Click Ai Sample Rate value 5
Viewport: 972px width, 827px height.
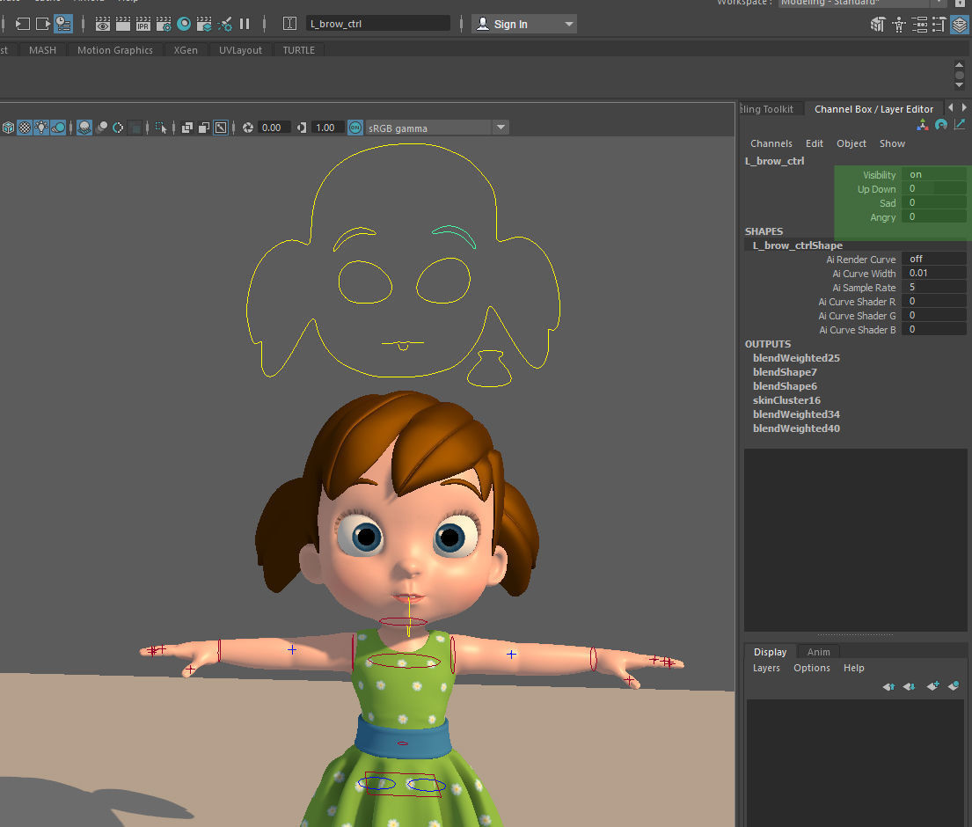tap(933, 287)
